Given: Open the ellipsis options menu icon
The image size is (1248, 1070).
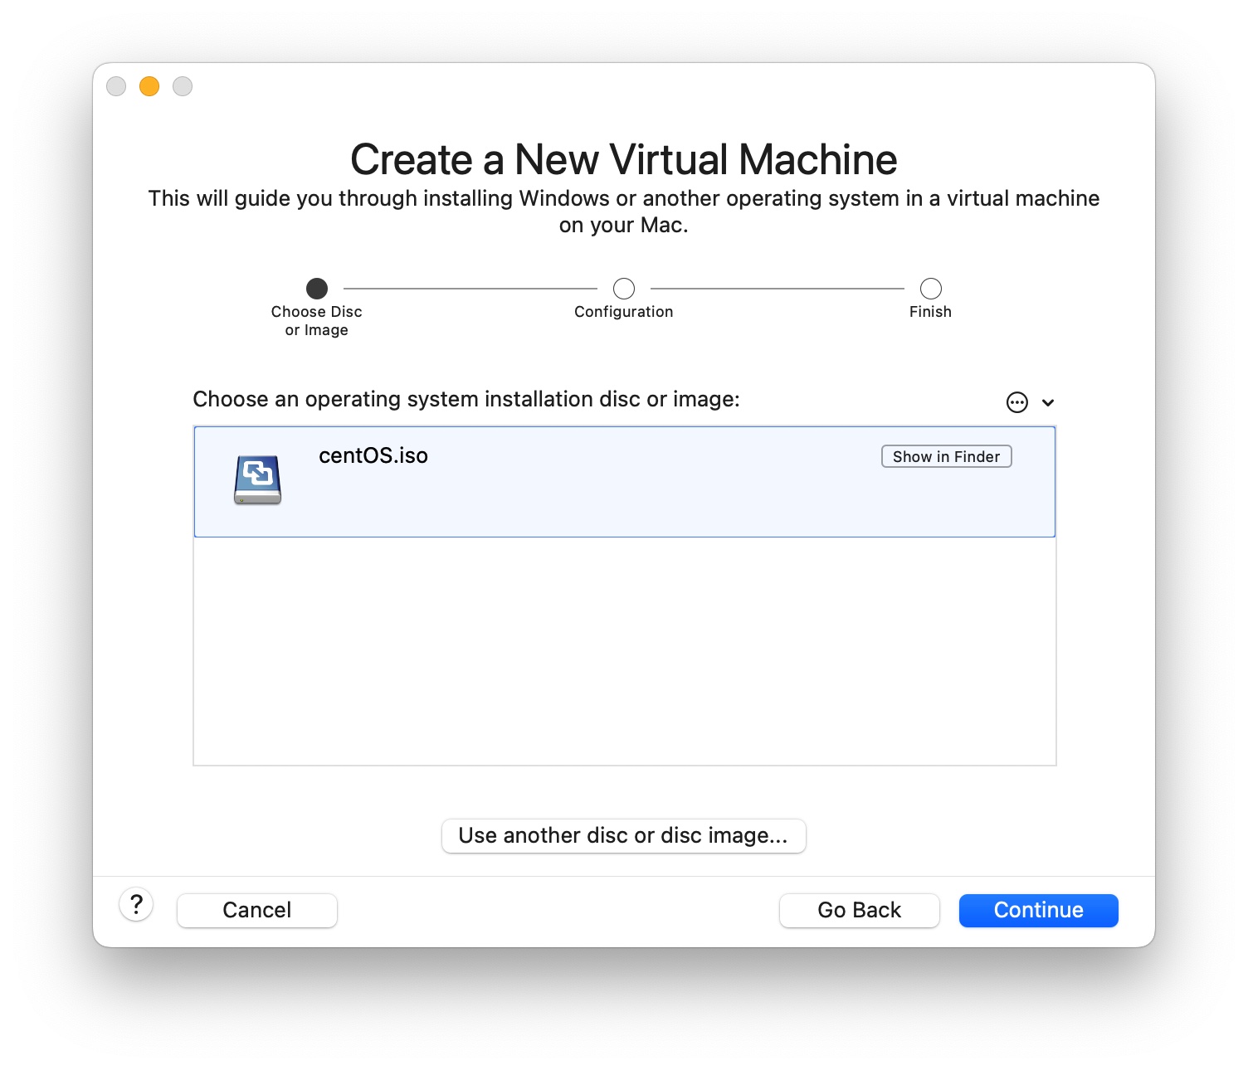Looking at the screenshot, I should 1016,402.
